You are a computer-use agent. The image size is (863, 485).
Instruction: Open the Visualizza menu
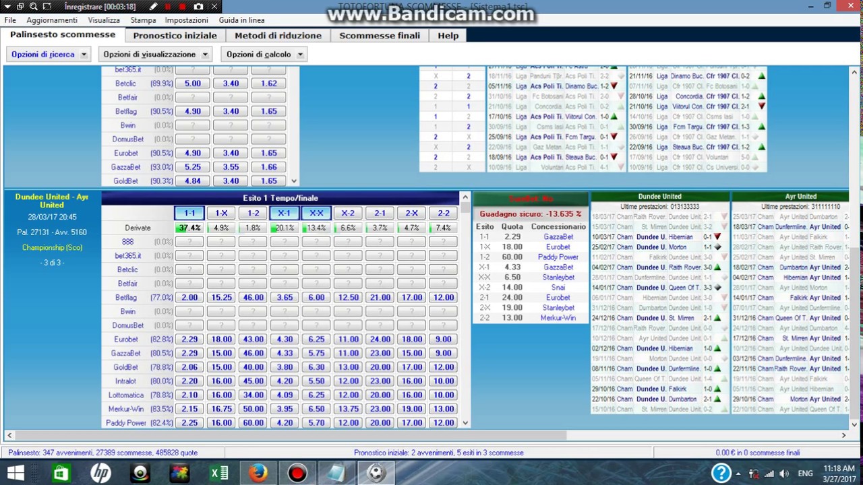coord(104,20)
